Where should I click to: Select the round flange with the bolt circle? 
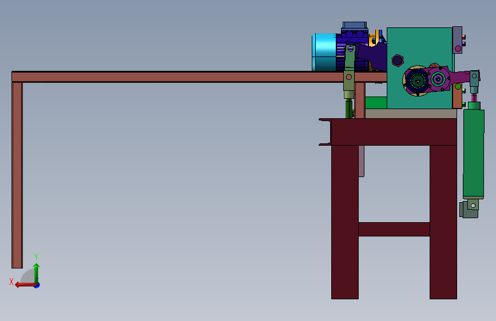click(417, 81)
